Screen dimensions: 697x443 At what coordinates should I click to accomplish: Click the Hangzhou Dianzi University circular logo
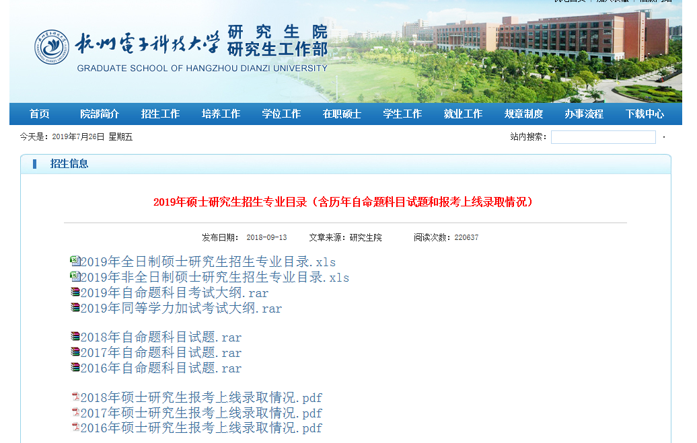52,48
